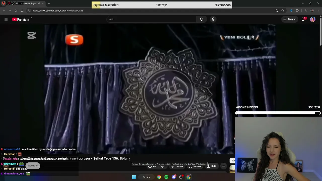Click the Brawilyon chat username
This screenshot has width=322, height=181.
click(x=10, y=164)
